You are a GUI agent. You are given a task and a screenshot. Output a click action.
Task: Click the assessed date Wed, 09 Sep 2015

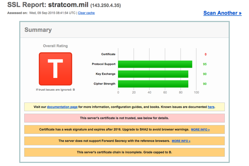tap(42, 13)
